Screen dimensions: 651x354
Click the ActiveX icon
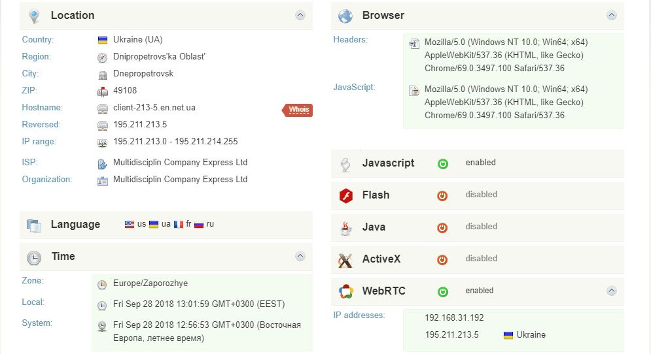coord(345,259)
